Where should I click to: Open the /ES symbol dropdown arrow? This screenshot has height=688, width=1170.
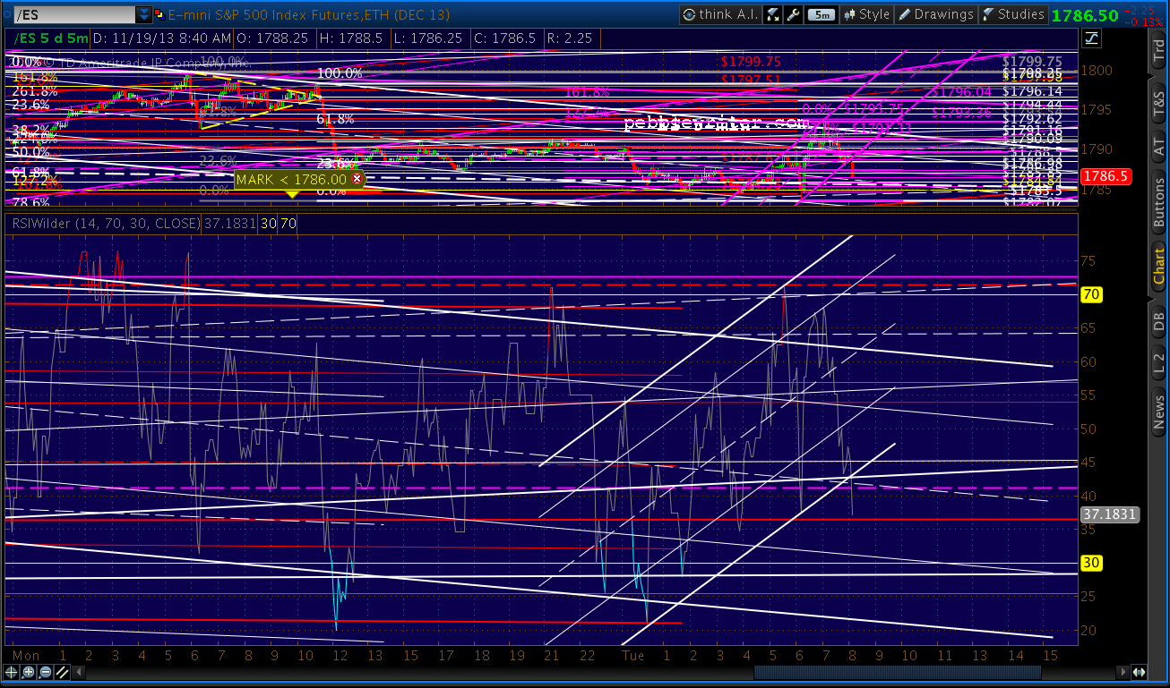(x=144, y=15)
